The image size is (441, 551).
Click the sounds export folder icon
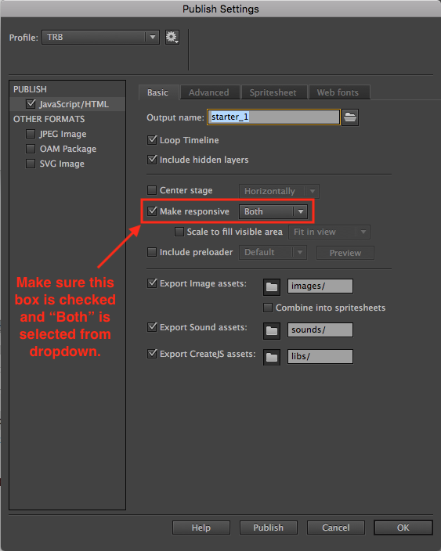tap(272, 330)
